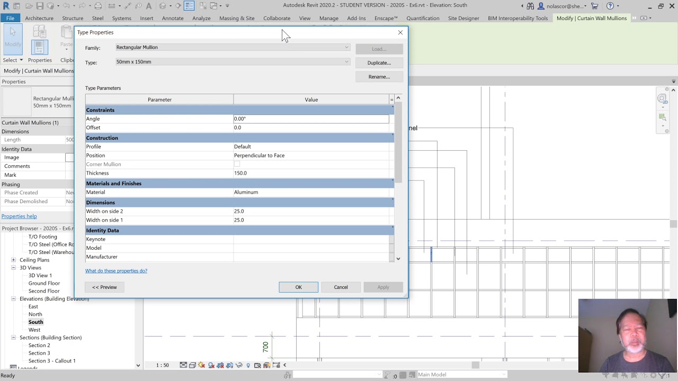Viewport: 678px width, 381px height.
Task: Collapse the Constraints parameter group
Action: [x=392, y=107]
